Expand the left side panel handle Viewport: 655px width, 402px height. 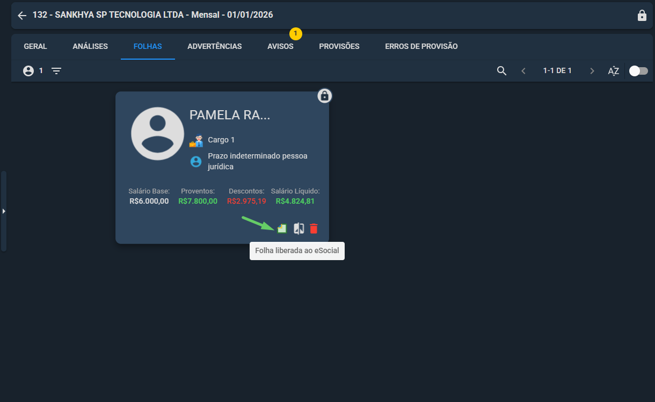[x=4, y=211]
